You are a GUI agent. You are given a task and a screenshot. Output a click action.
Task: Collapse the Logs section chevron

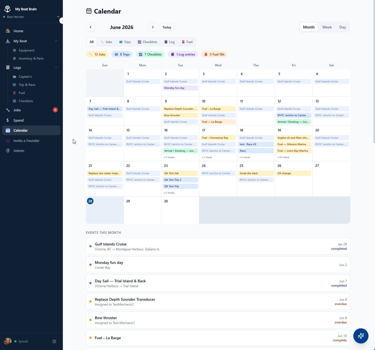pos(56,67)
